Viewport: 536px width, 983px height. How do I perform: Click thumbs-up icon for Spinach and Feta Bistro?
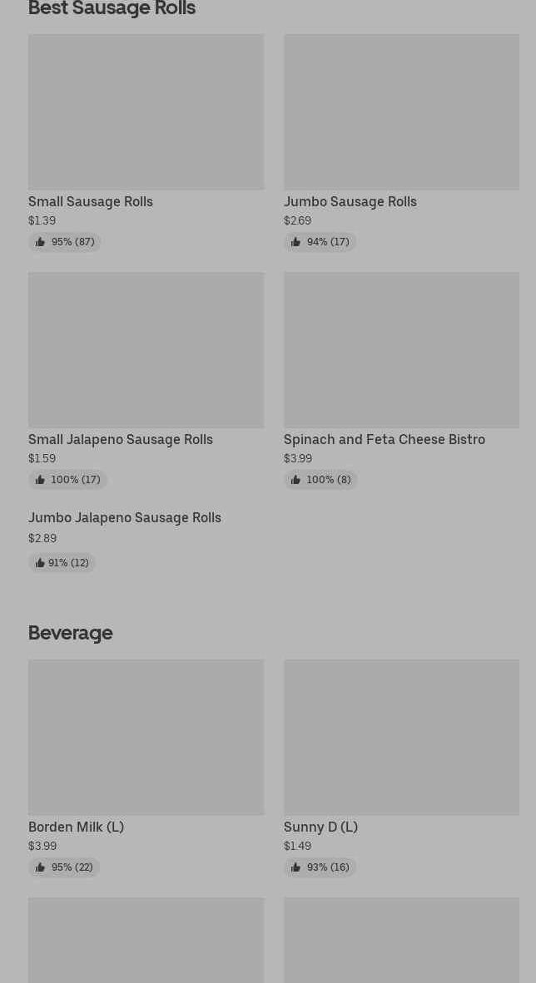pos(295,480)
